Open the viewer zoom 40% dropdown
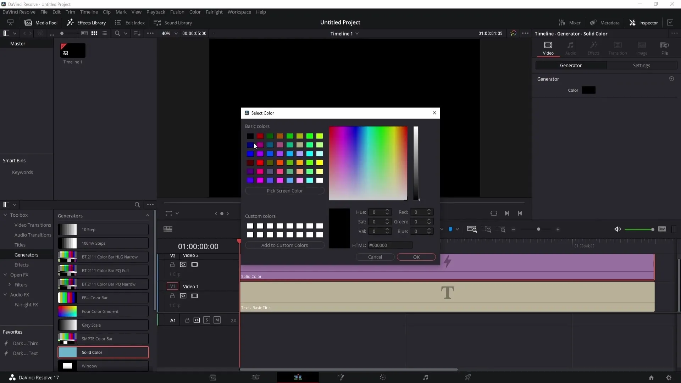Image resolution: width=681 pixels, height=383 pixels. coord(170,33)
